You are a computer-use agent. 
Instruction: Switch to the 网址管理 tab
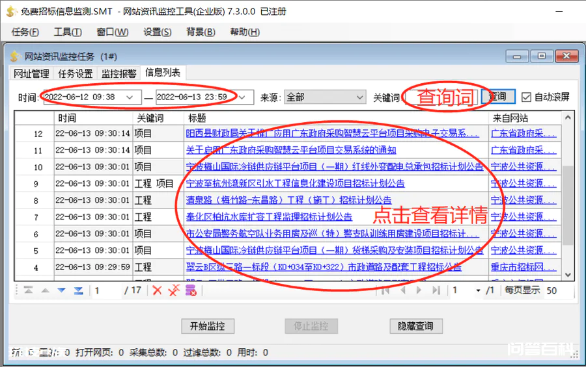pos(31,73)
